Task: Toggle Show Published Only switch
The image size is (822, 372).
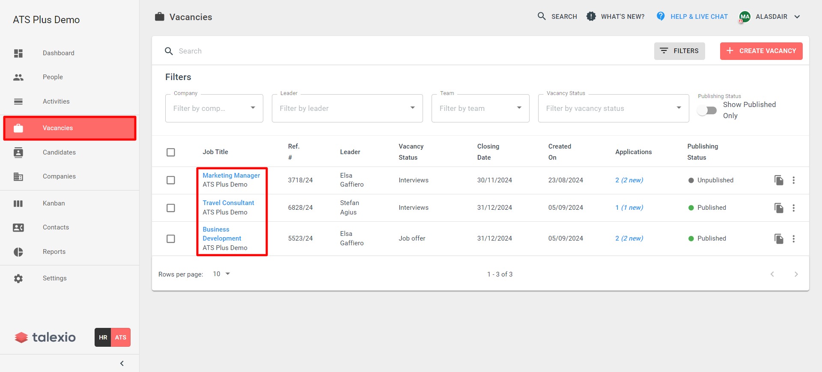Action: coord(707,110)
